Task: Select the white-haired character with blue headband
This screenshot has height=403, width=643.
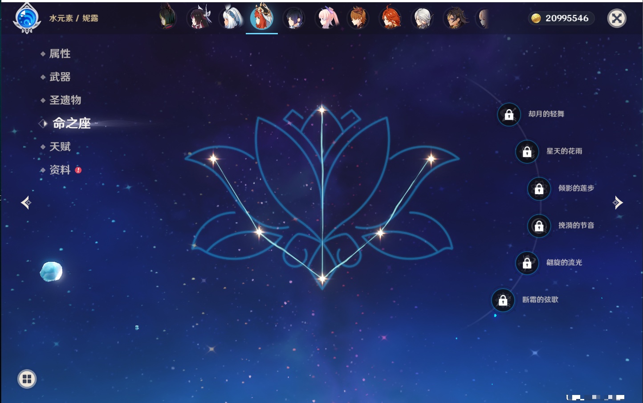Action: click(x=231, y=18)
